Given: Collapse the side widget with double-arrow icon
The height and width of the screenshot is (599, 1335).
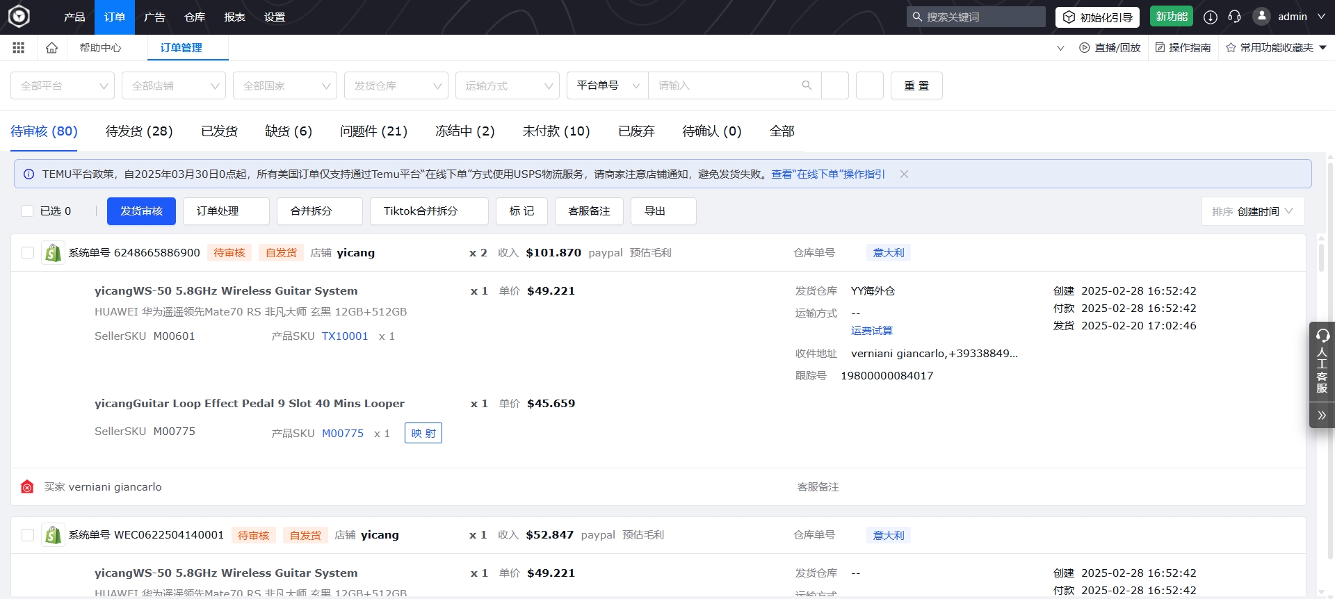Looking at the screenshot, I should pos(1322,415).
